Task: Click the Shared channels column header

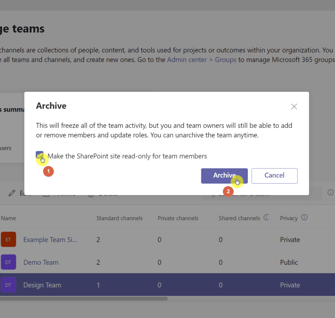Action: (x=239, y=218)
